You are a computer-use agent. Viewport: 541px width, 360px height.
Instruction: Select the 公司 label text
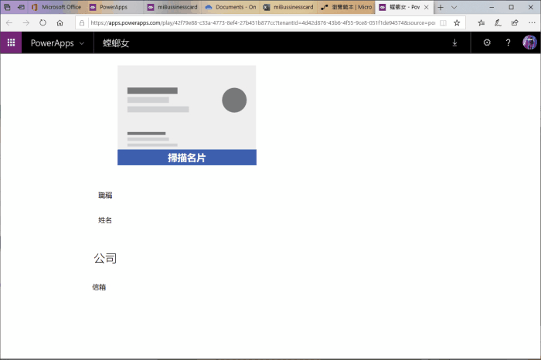105,258
